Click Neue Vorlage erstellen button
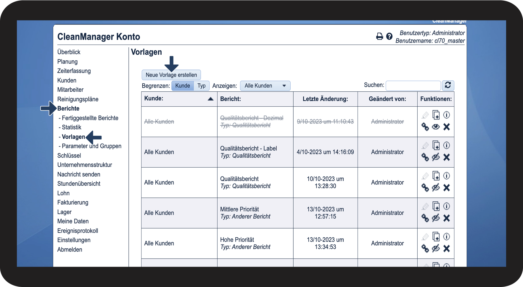The height and width of the screenshot is (287, 523). click(171, 75)
